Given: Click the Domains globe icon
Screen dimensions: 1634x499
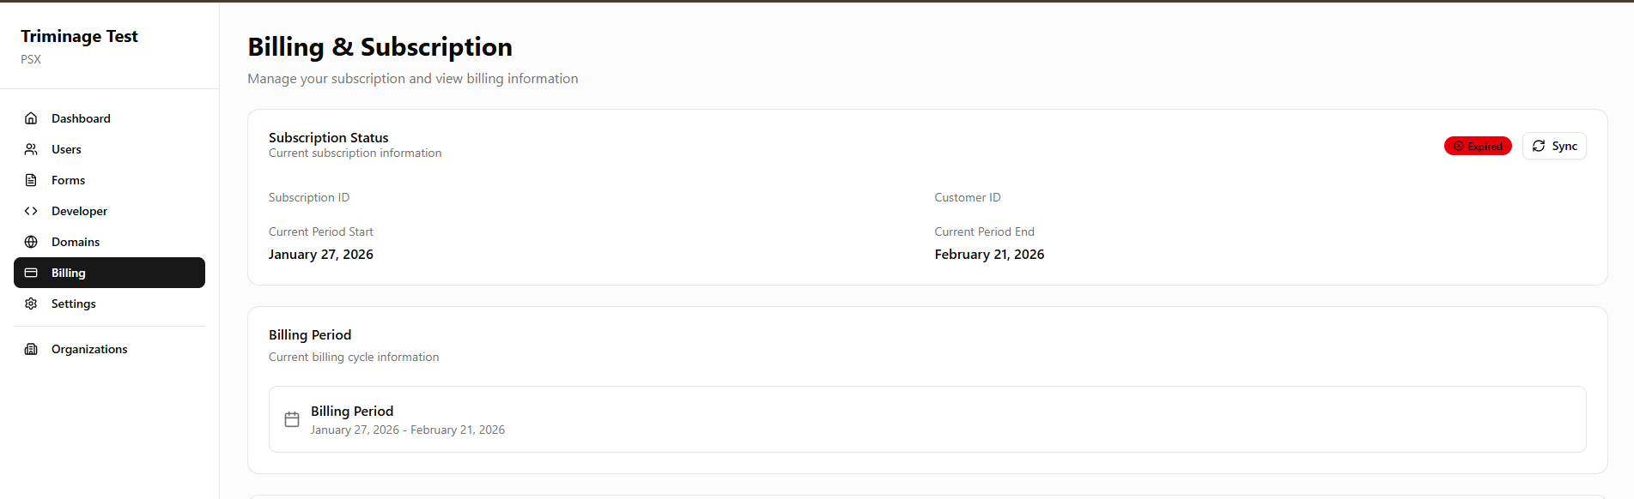Looking at the screenshot, I should coord(31,241).
